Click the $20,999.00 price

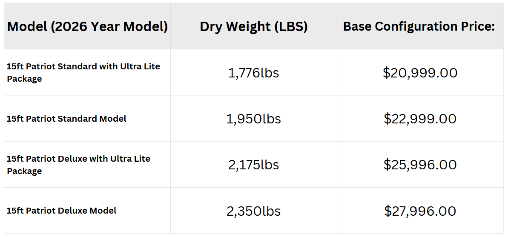(x=420, y=72)
